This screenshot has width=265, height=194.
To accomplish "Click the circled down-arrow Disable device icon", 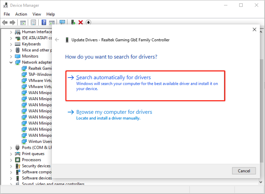I will [88, 22].
